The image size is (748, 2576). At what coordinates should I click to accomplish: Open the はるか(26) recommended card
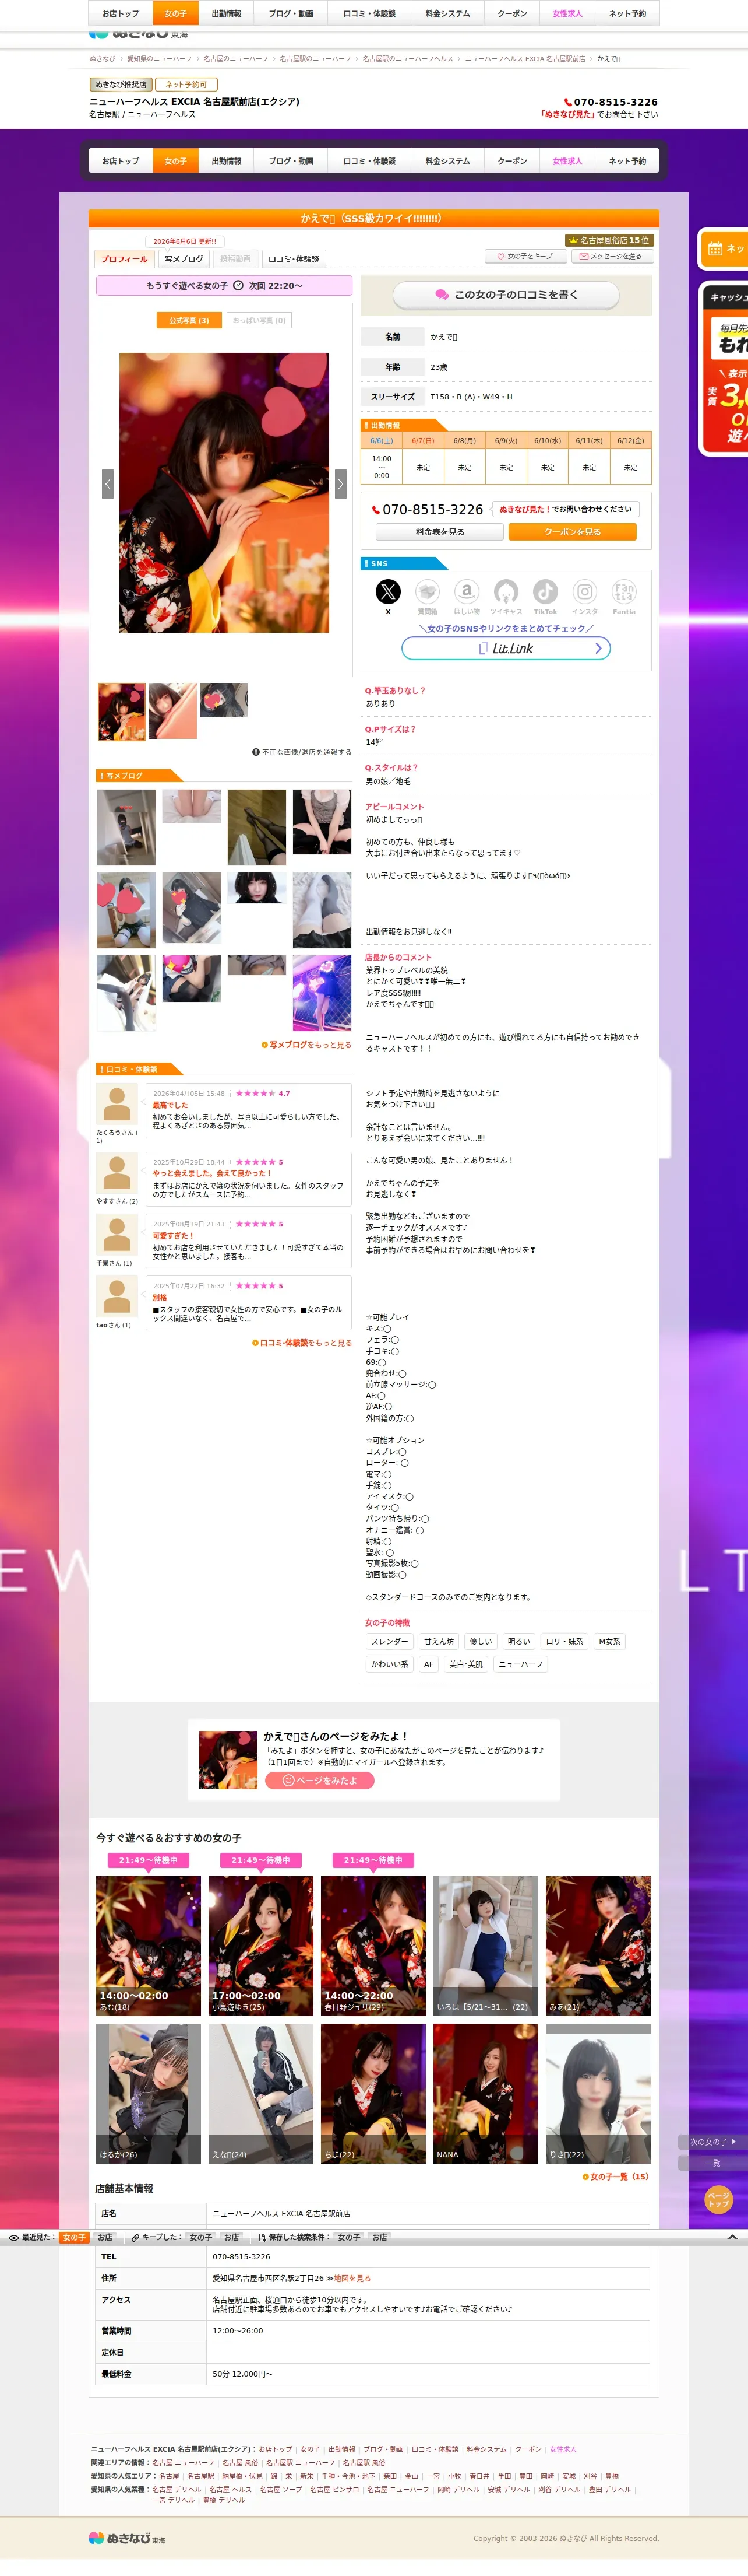148,2094
